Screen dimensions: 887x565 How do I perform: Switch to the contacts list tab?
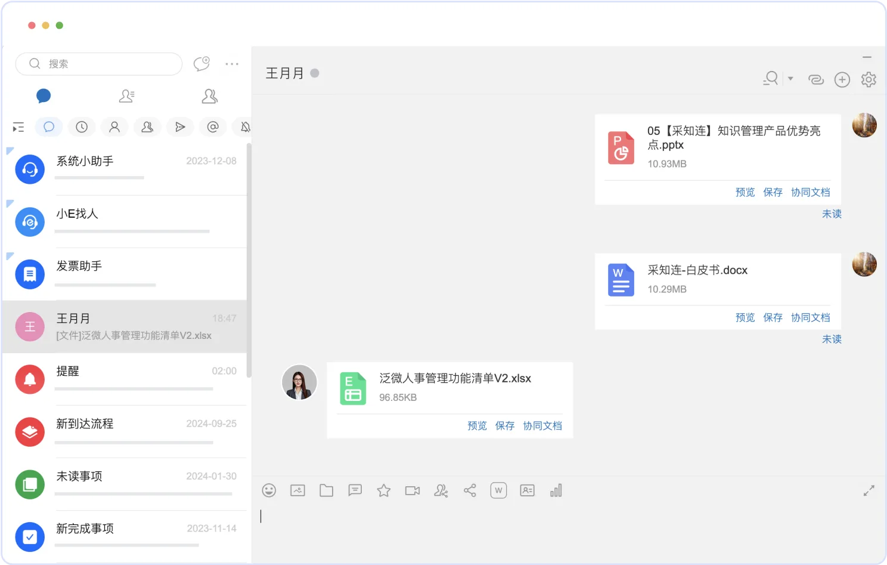[127, 96]
